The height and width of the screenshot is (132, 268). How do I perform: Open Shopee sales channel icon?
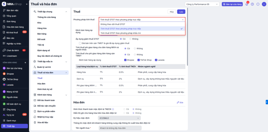4,74
